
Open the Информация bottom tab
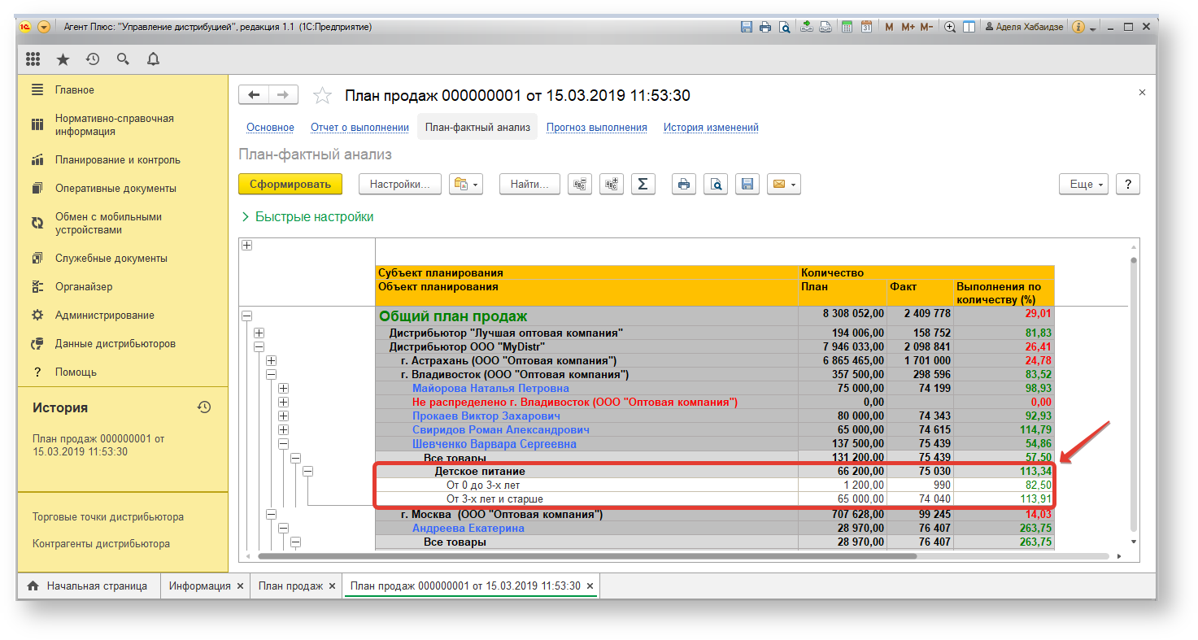click(x=200, y=586)
